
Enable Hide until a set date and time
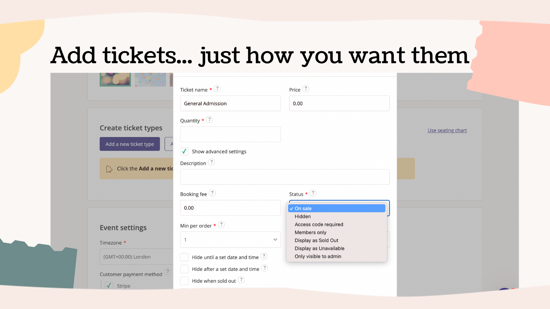[184, 257]
